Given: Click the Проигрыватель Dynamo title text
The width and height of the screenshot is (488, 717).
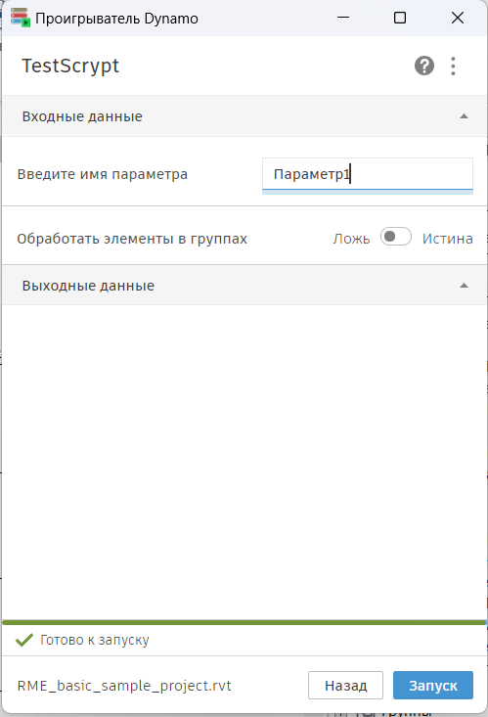Looking at the screenshot, I should pyautogui.click(x=116, y=19).
